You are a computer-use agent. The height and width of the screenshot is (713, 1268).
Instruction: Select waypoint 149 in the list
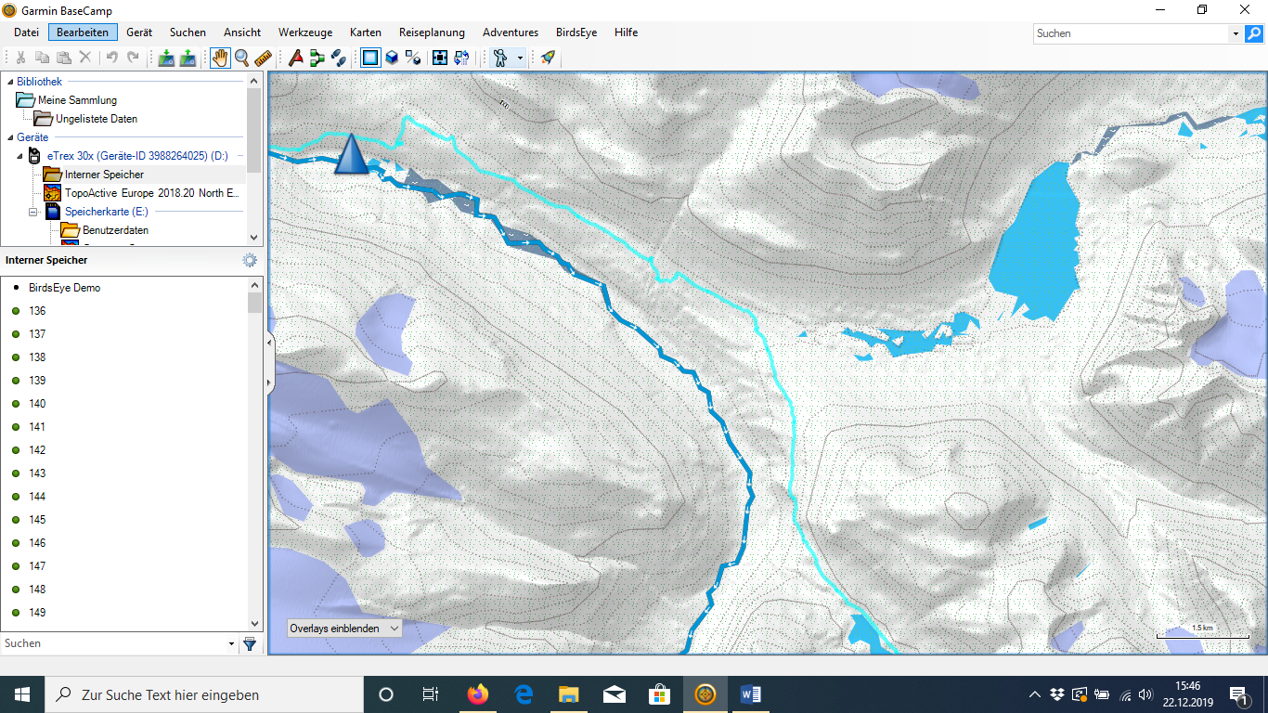tap(37, 613)
